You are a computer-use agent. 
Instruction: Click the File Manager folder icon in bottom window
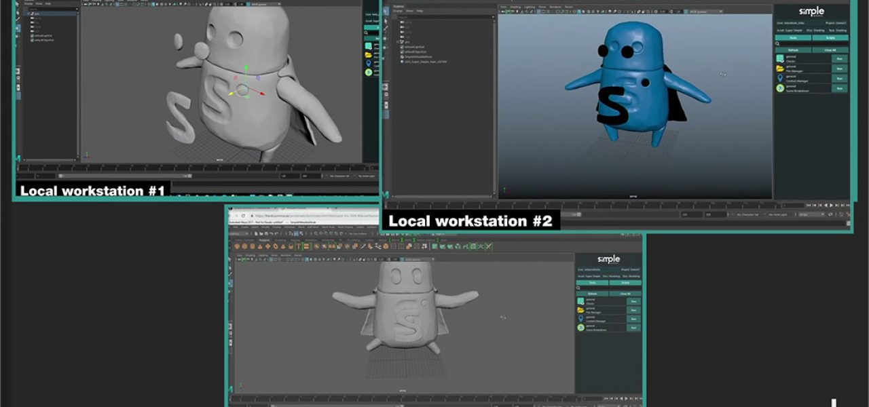pos(581,310)
